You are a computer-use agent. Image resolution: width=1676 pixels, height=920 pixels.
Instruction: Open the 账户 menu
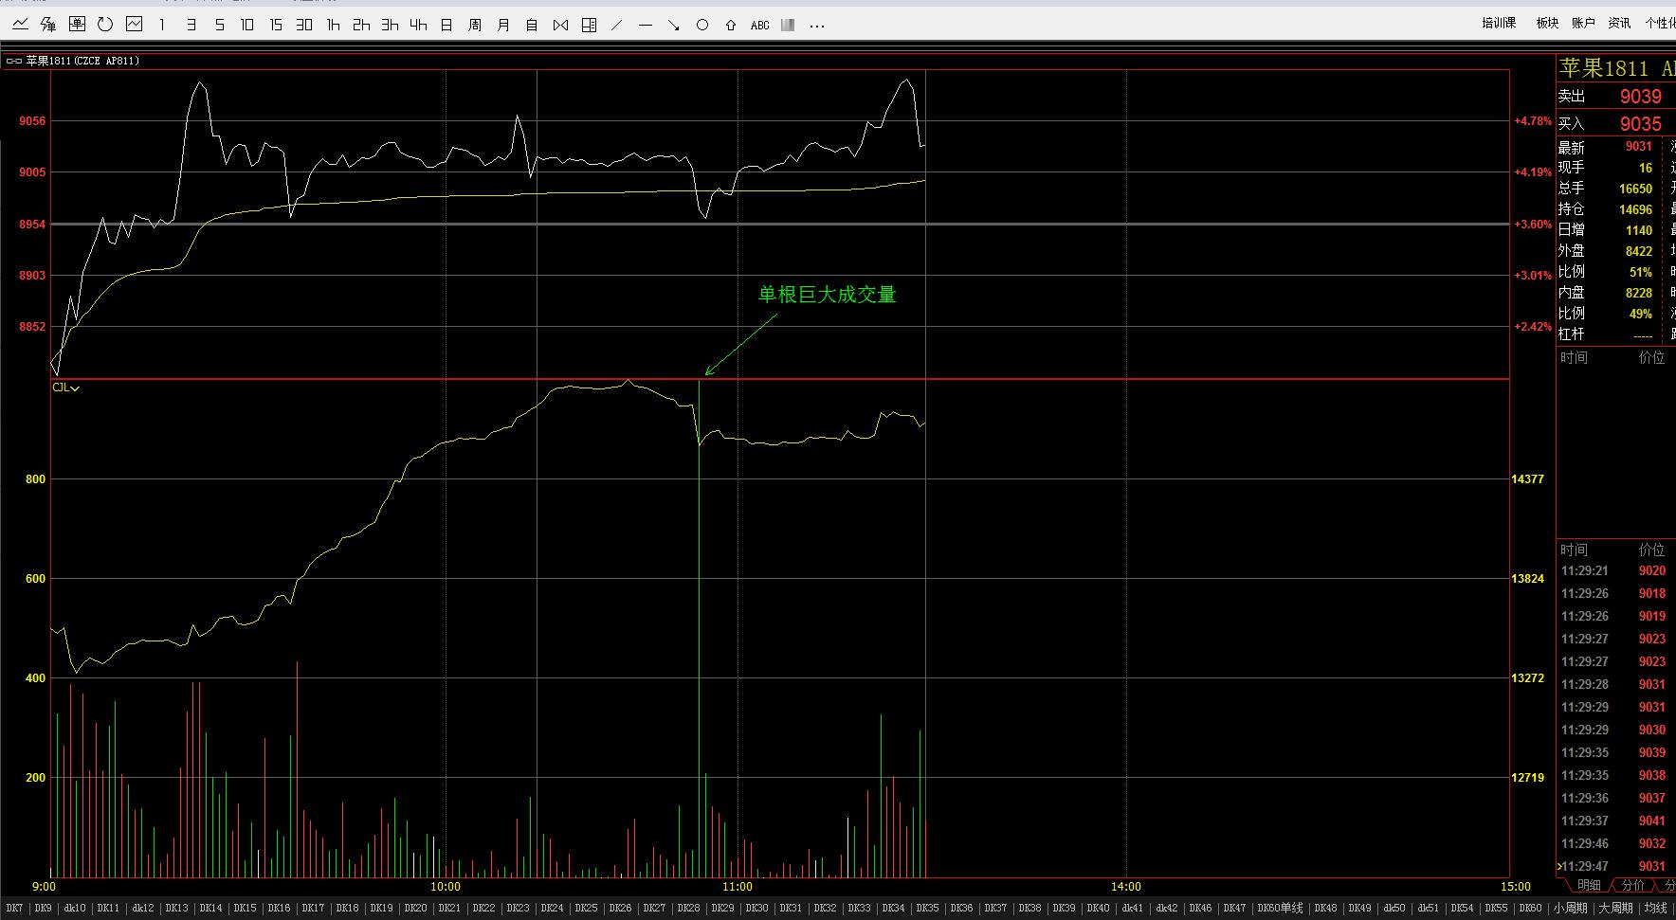(x=1583, y=23)
